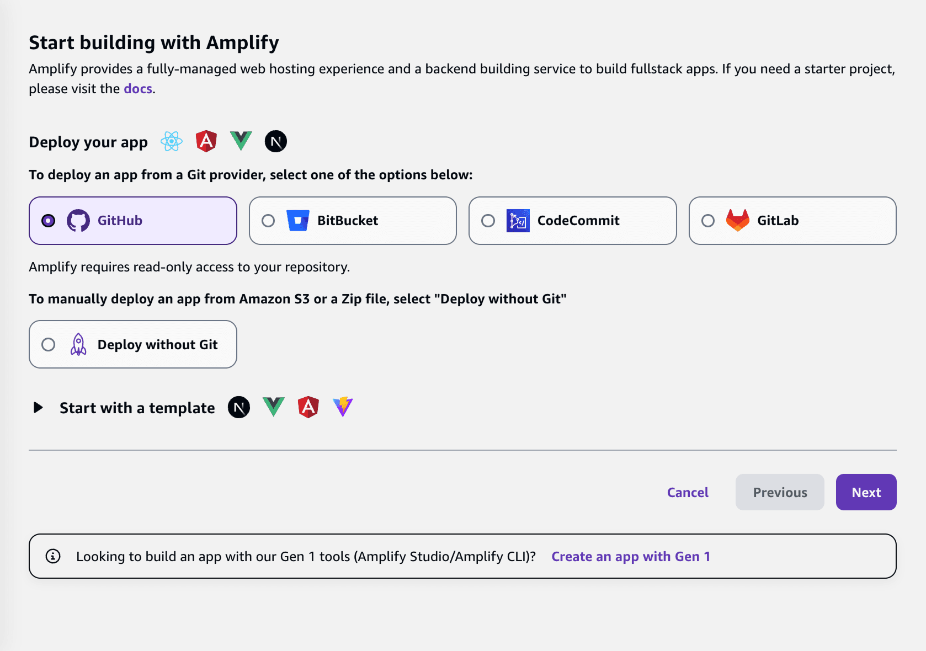
Task: Click the Angular icon beside Deploy your app
Action: [206, 141]
